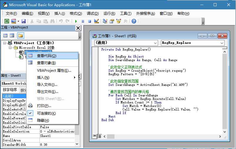Switch to Full Module View button

[99, 136]
